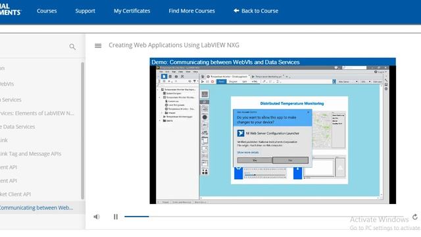The height and width of the screenshot is (237, 421).
Task: Click the search magnifier in the sidebar
Action: click(x=72, y=47)
